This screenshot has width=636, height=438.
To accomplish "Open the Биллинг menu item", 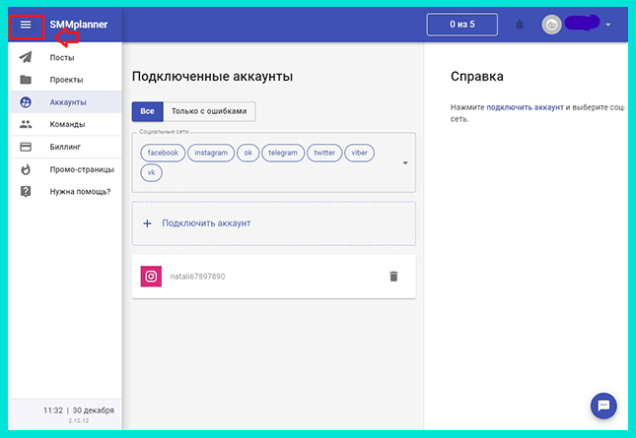I will tap(65, 147).
